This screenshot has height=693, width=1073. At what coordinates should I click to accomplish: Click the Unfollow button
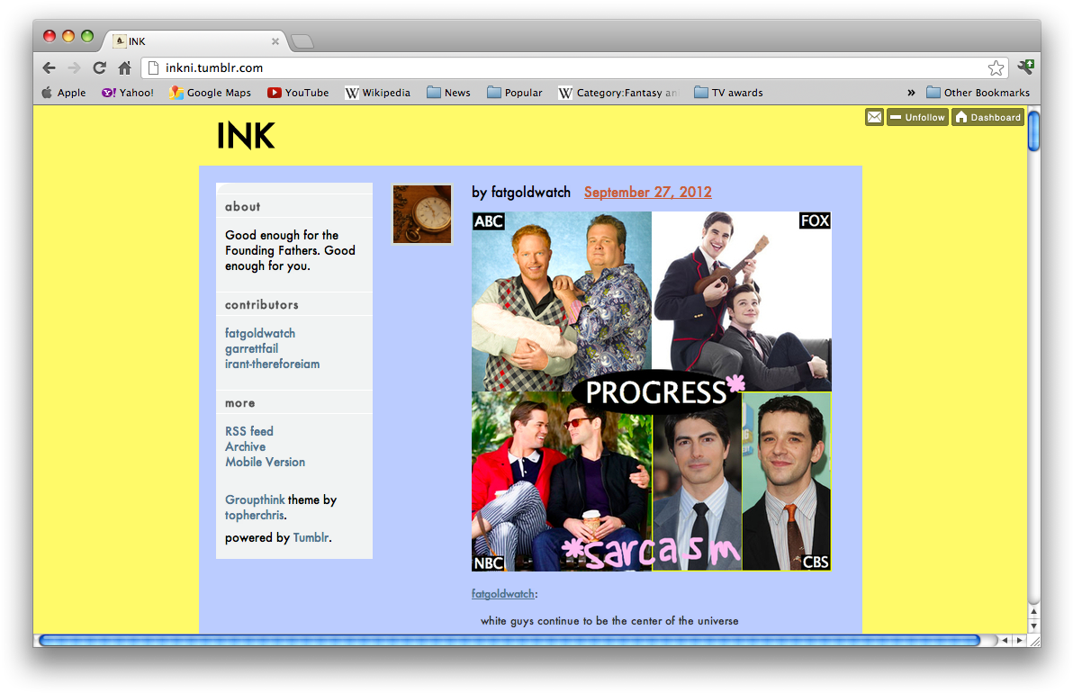pyautogui.click(x=917, y=116)
